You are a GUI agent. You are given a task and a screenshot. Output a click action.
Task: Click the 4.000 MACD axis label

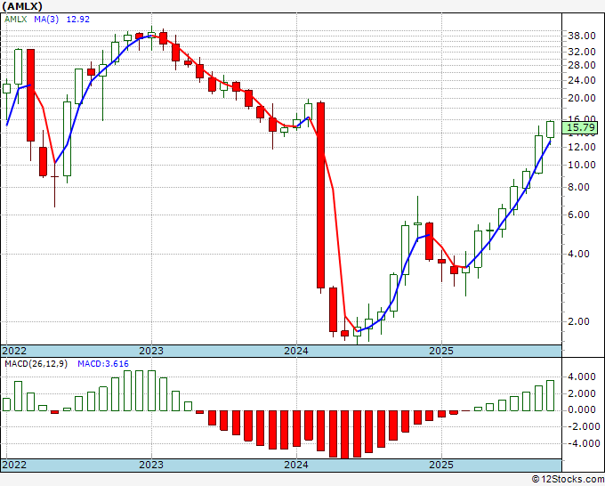click(582, 377)
